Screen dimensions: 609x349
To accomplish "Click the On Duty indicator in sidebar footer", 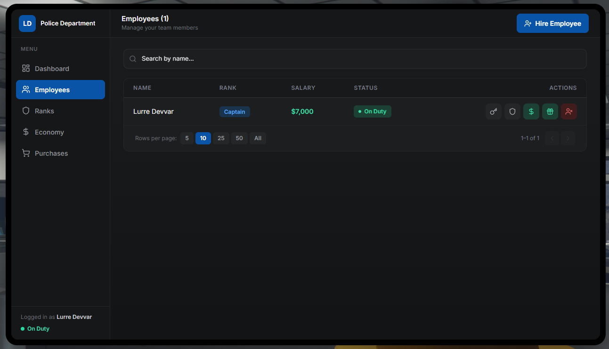I will coord(35,329).
